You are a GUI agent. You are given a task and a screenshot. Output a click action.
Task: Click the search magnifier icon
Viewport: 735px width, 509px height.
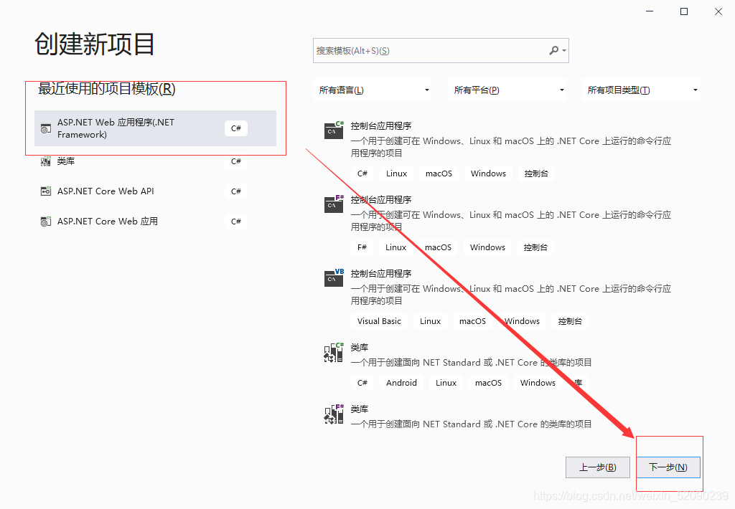click(553, 50)
